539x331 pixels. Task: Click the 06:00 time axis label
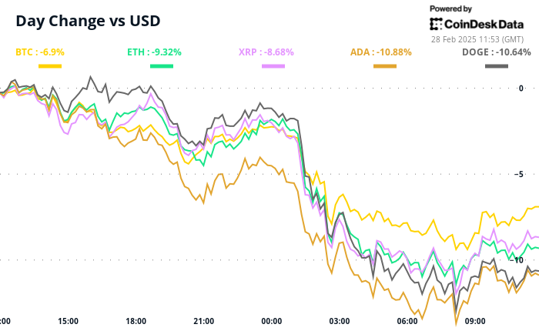(x=407, y=320)
